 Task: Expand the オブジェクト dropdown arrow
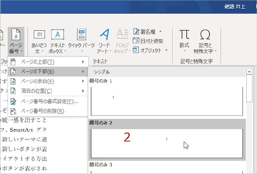[166, 50]
